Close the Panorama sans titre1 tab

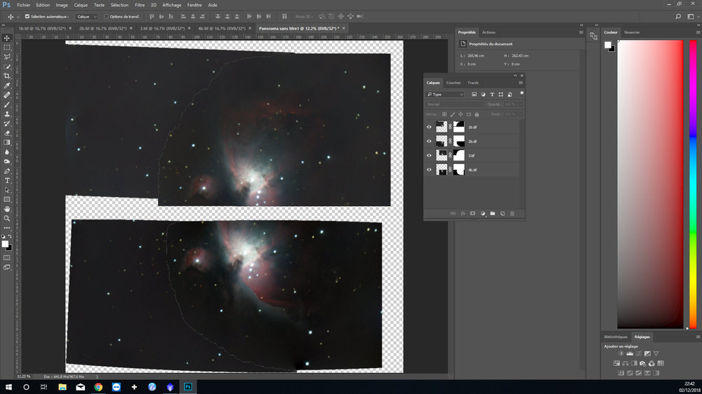[x=344, y=28]
